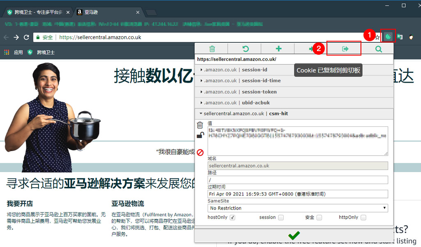Open the SameSite No Restriction dropdown
The width and height of the screenshot is (421, 247).
click(298, 208)
